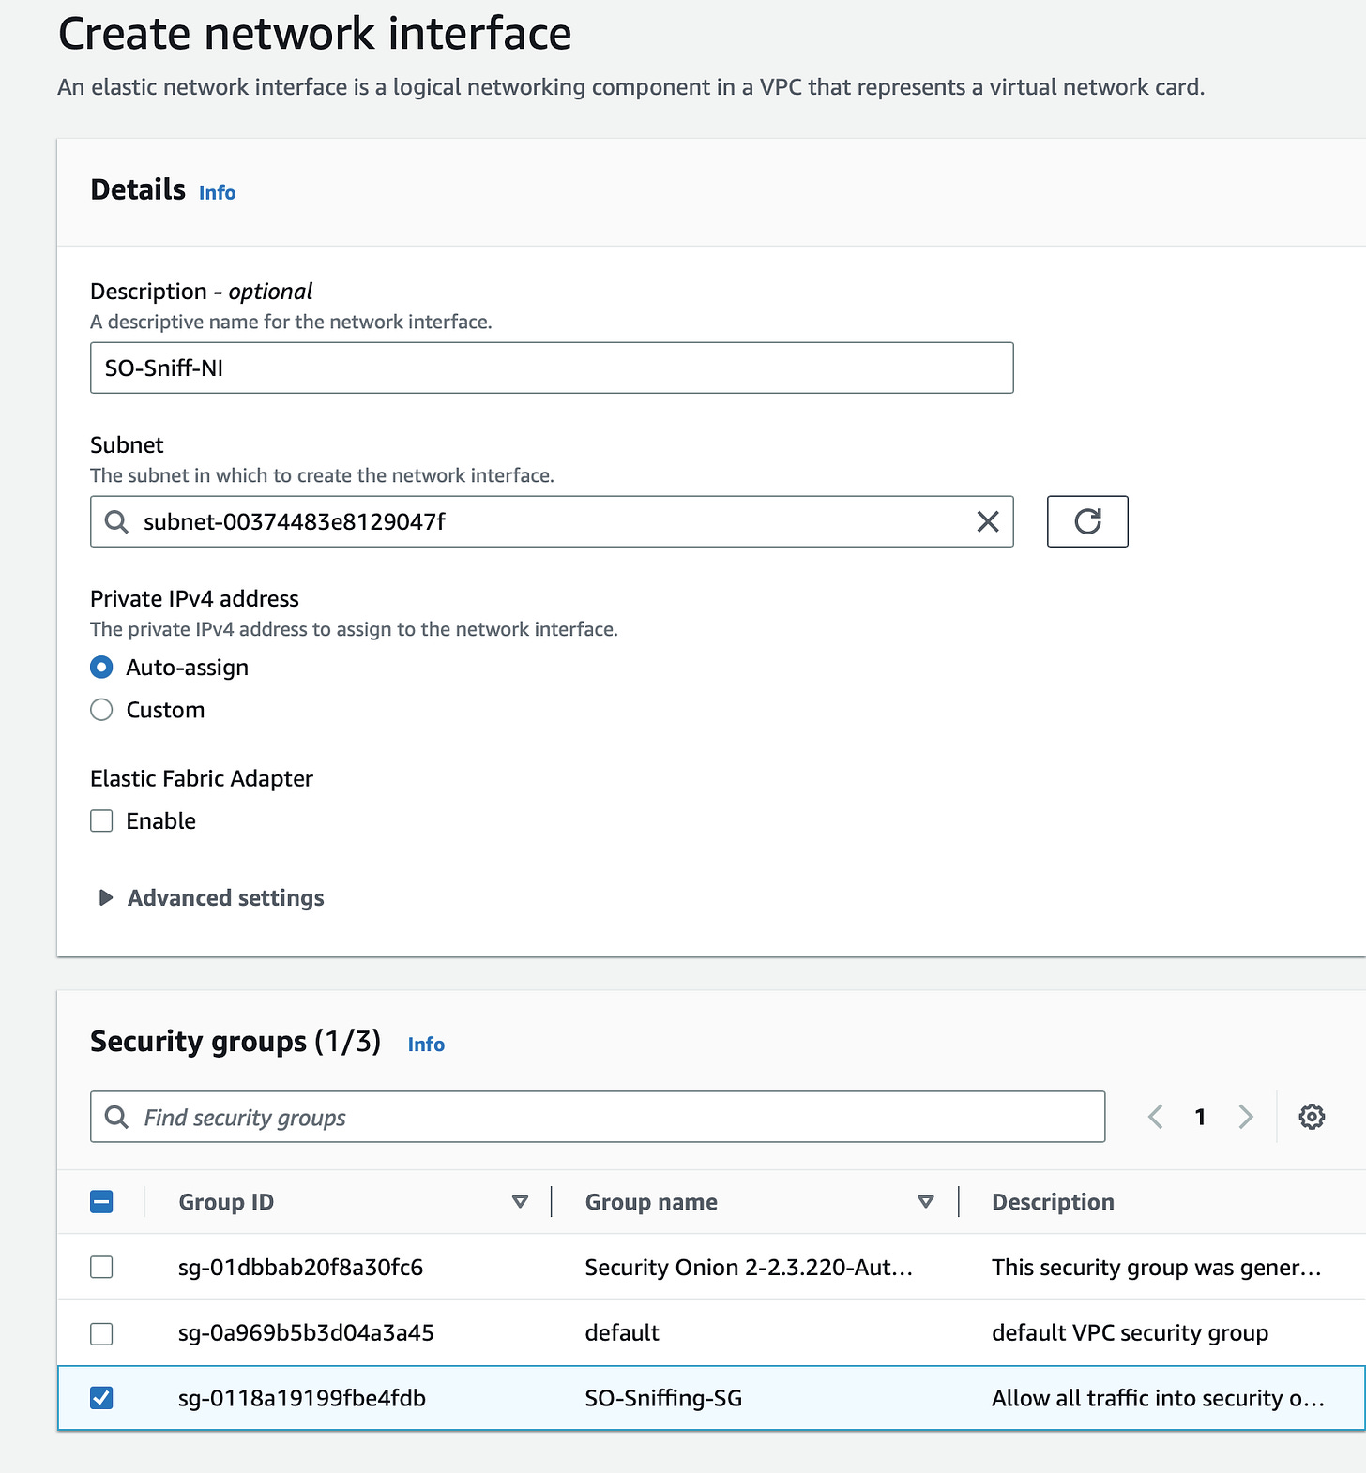This screenshot has height=1473, width=1366.
Task: Go to previous security groups page
Action: [x=1156, y=1117]
